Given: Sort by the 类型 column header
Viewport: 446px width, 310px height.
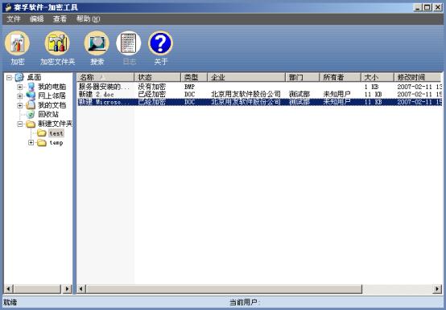Looking at the screenshot, I should point(194,77).
